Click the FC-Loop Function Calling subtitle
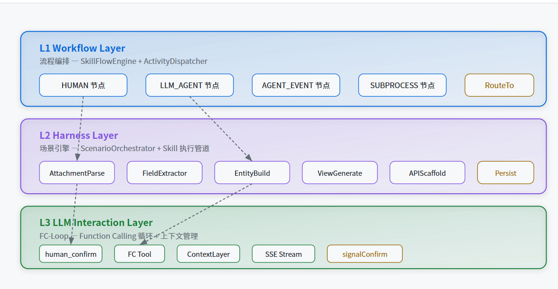Image resolution: width=558 pixels, height=289 pixels. pos(119,236)
